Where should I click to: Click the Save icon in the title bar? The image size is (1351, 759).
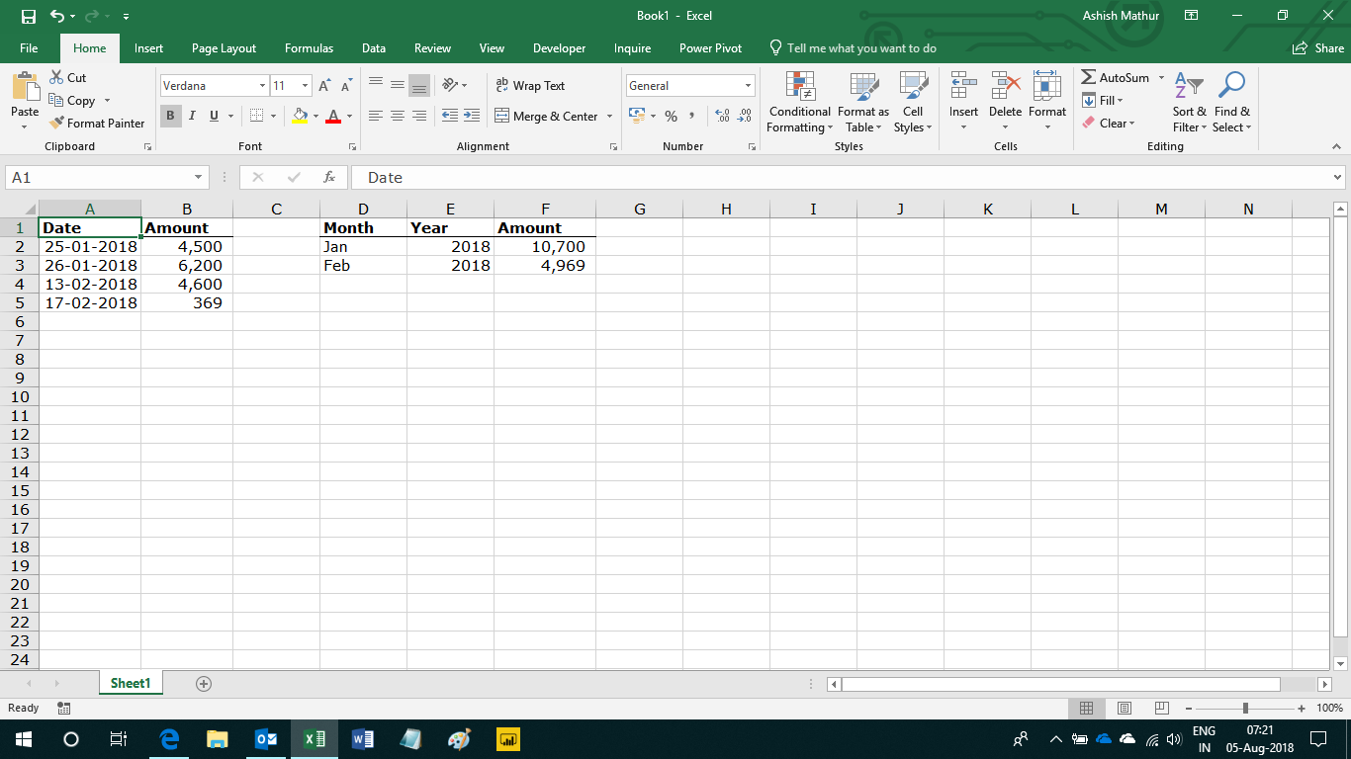[x=29, y=16]
